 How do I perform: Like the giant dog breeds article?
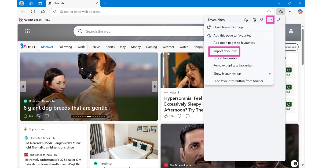click(25, 116)
